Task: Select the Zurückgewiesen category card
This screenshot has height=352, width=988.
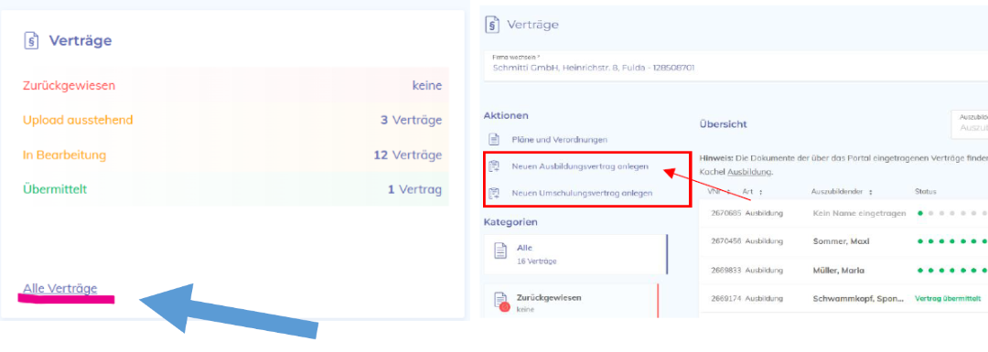Action: pyautogui.click(x=572, y=301)
